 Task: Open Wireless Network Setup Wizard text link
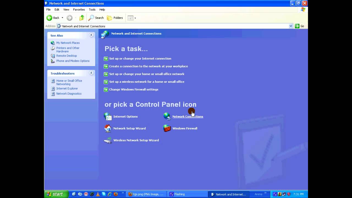[x=136, y=140]
